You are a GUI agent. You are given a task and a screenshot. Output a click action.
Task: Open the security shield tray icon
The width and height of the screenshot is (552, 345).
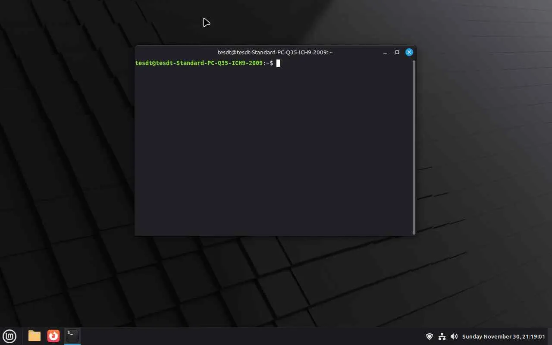pos(430,336)
